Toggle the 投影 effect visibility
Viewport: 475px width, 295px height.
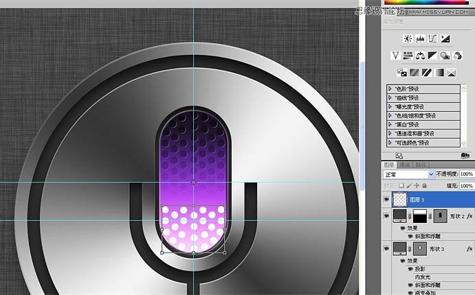pyautogui.click(x=410, y=269)
